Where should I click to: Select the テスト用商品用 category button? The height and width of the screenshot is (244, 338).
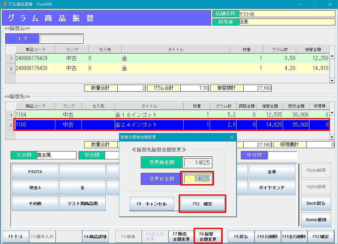[83, 203]
